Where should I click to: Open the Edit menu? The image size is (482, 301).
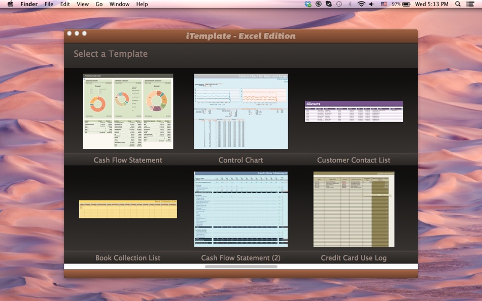pyautogui.click(x=65, y=4)
